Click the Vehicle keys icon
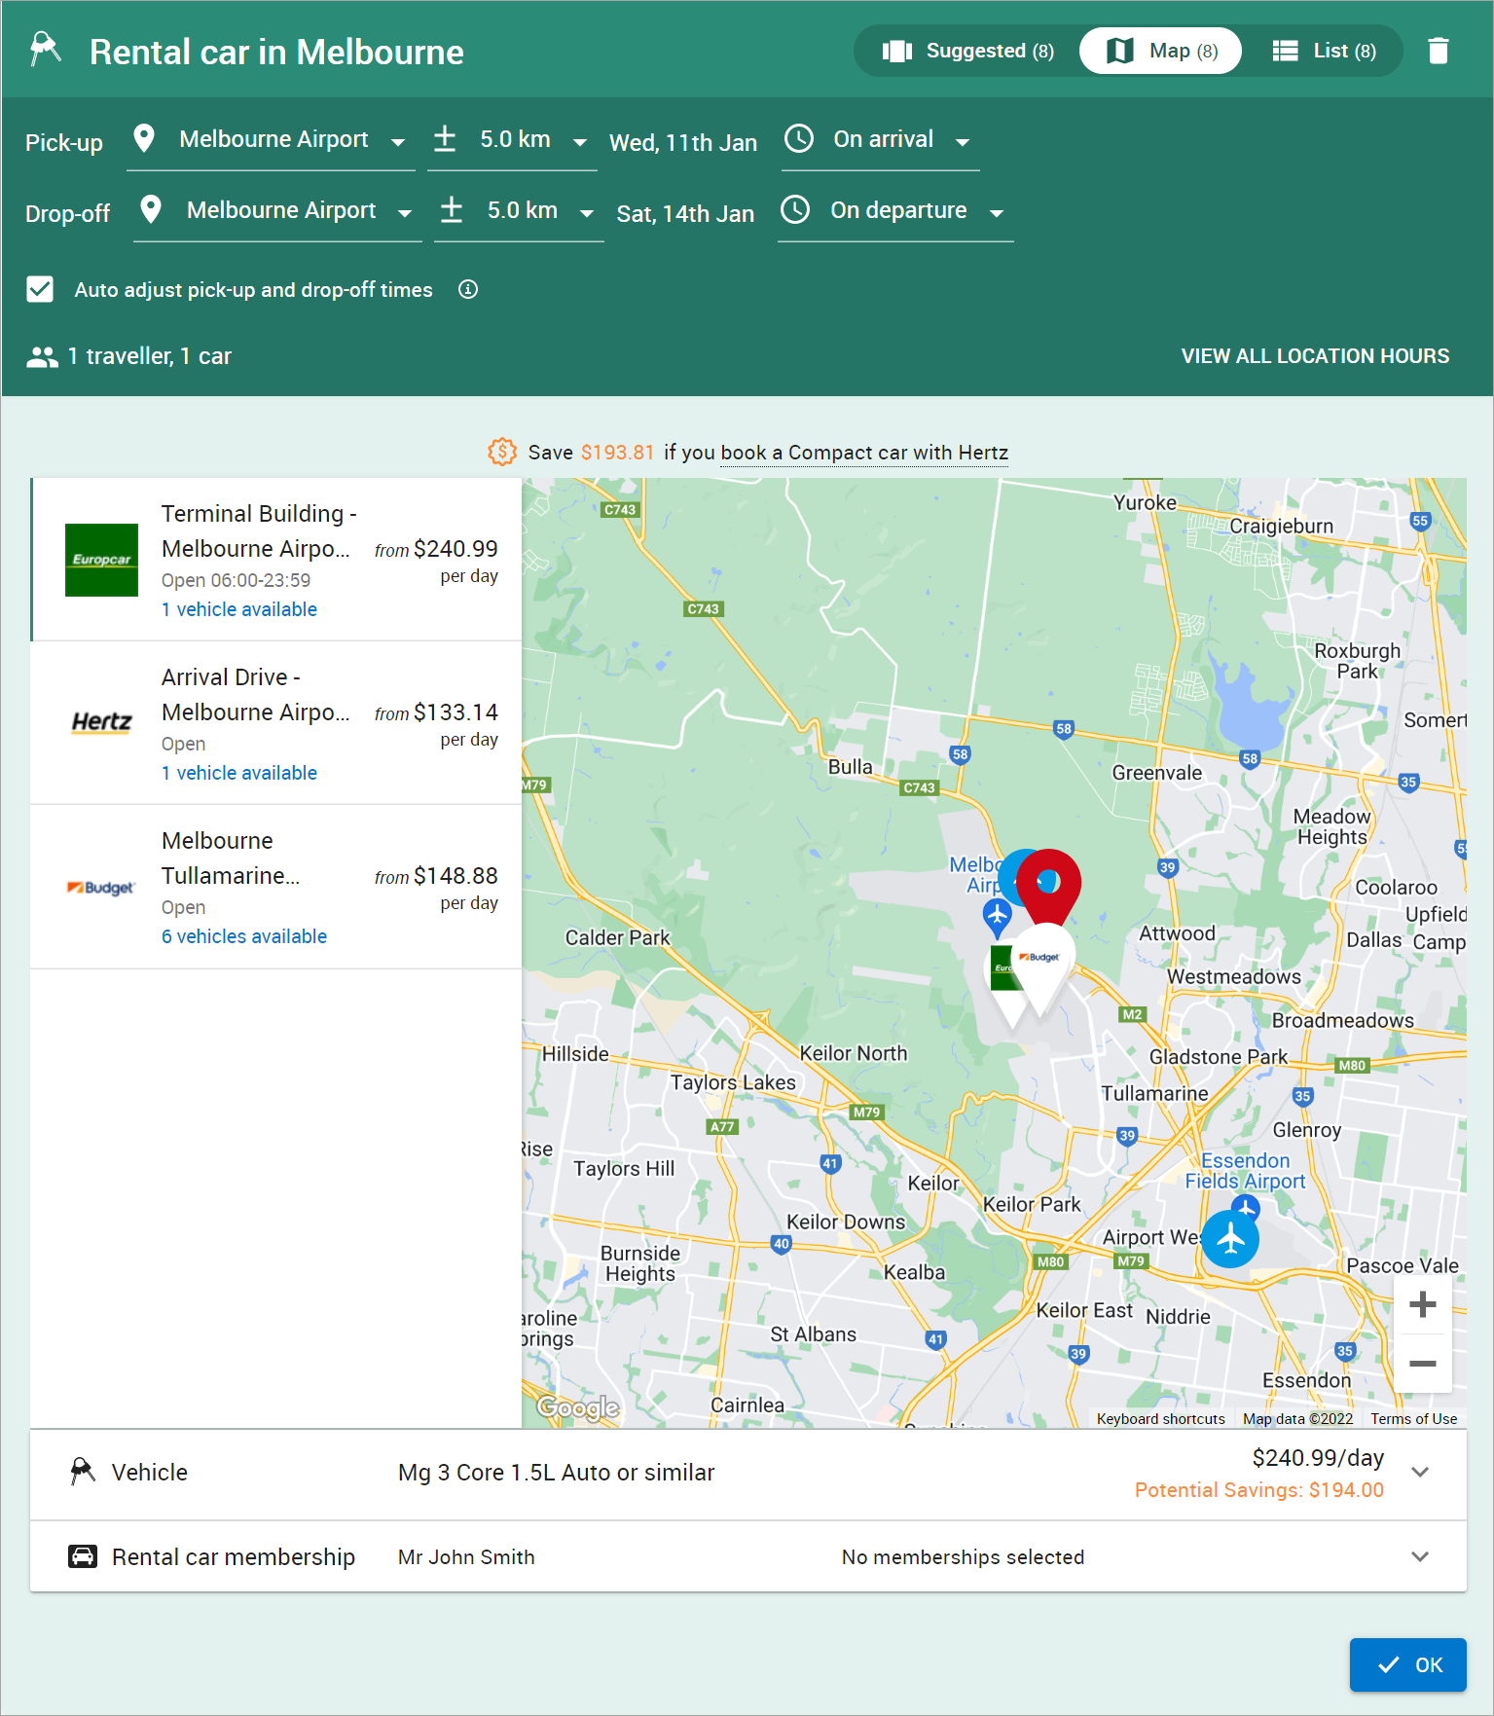Image resolution: width=1494 pixels, height=1716 pixels. 83,1471
